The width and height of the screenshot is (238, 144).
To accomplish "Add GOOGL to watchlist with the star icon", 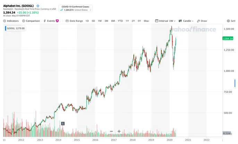I will pos(38,6).
